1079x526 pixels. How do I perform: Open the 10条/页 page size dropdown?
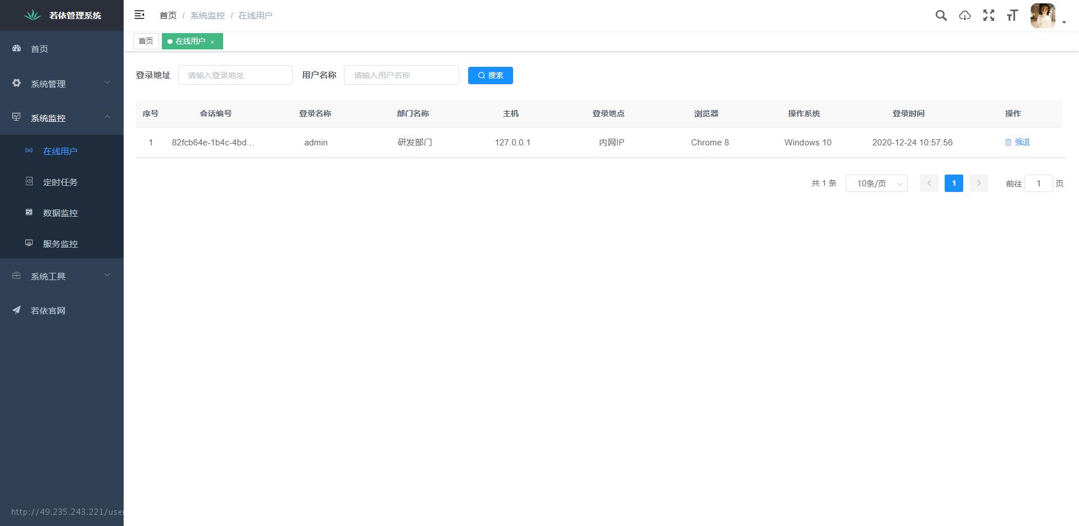coord(877,184)
